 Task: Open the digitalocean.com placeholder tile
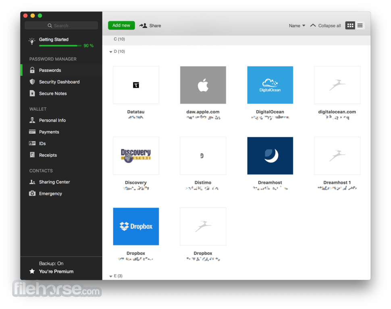click(337, 85)
